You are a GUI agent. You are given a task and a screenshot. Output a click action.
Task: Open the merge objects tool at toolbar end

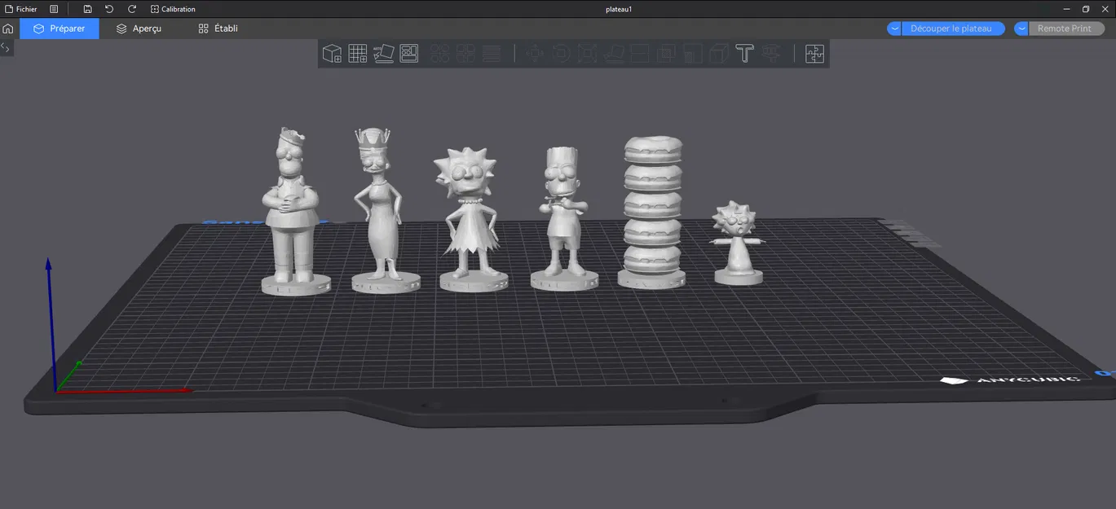coord(814,53)
